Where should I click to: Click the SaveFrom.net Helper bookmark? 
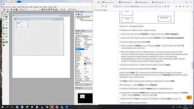pos(100,10)
